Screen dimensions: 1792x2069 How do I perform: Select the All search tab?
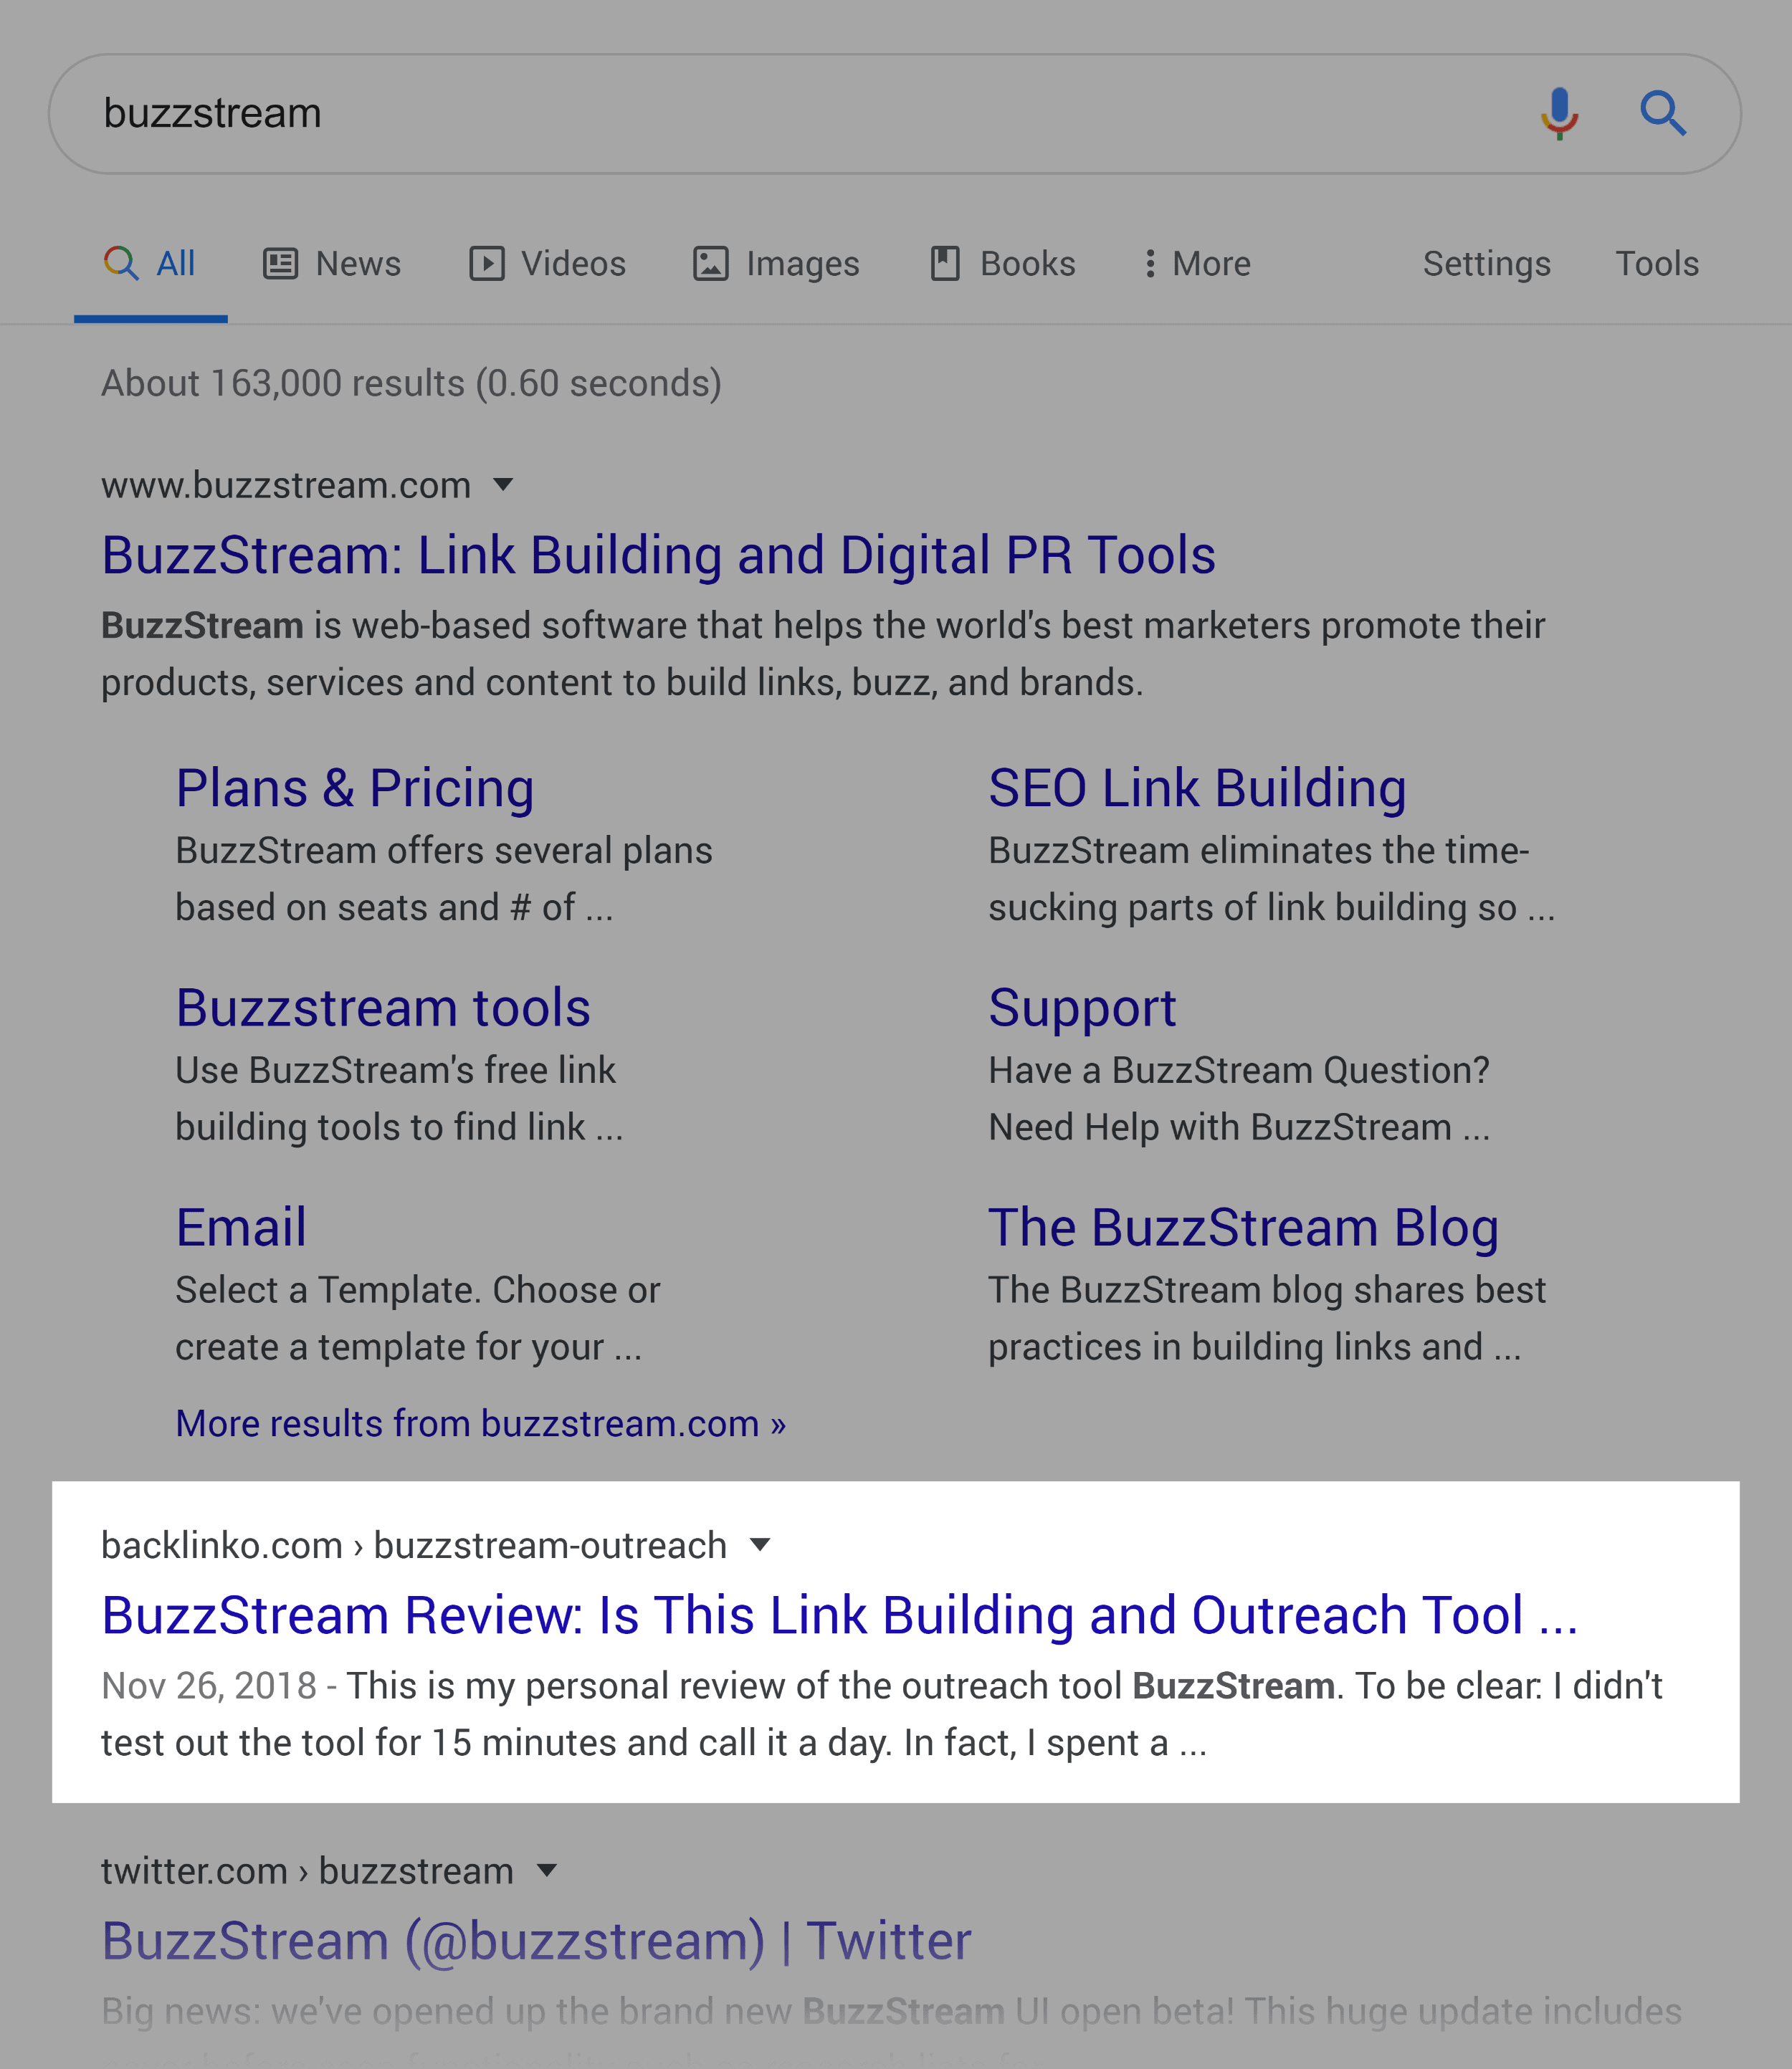click(151, 264)
